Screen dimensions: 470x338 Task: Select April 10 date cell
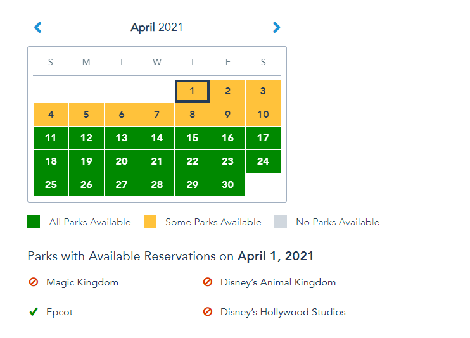tap(263, 115)
